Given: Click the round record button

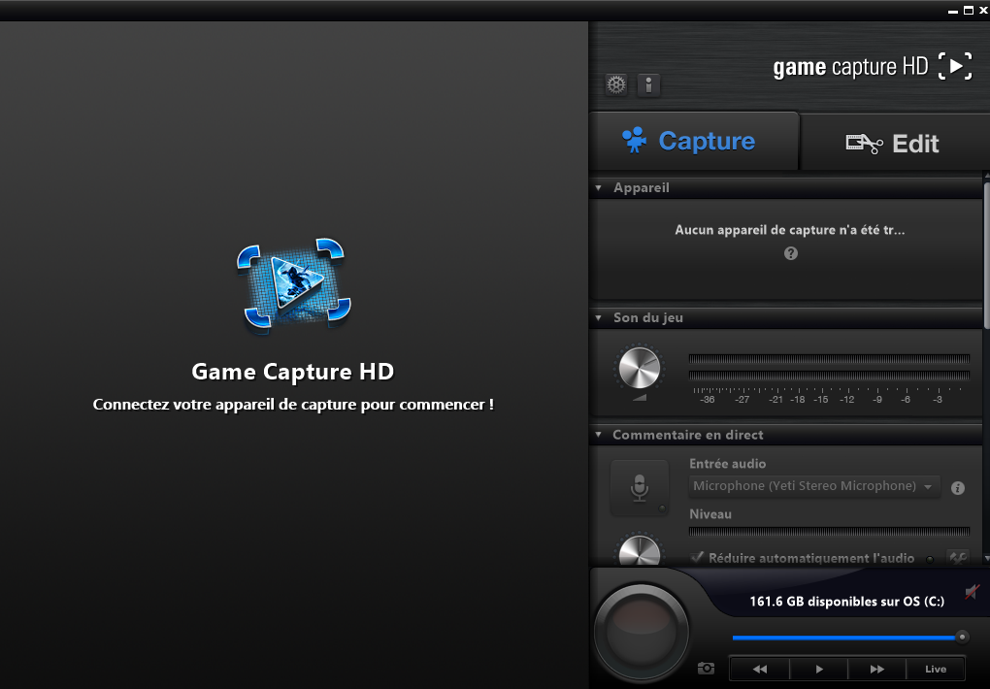Looking at the screenshot, I should 642,633.
